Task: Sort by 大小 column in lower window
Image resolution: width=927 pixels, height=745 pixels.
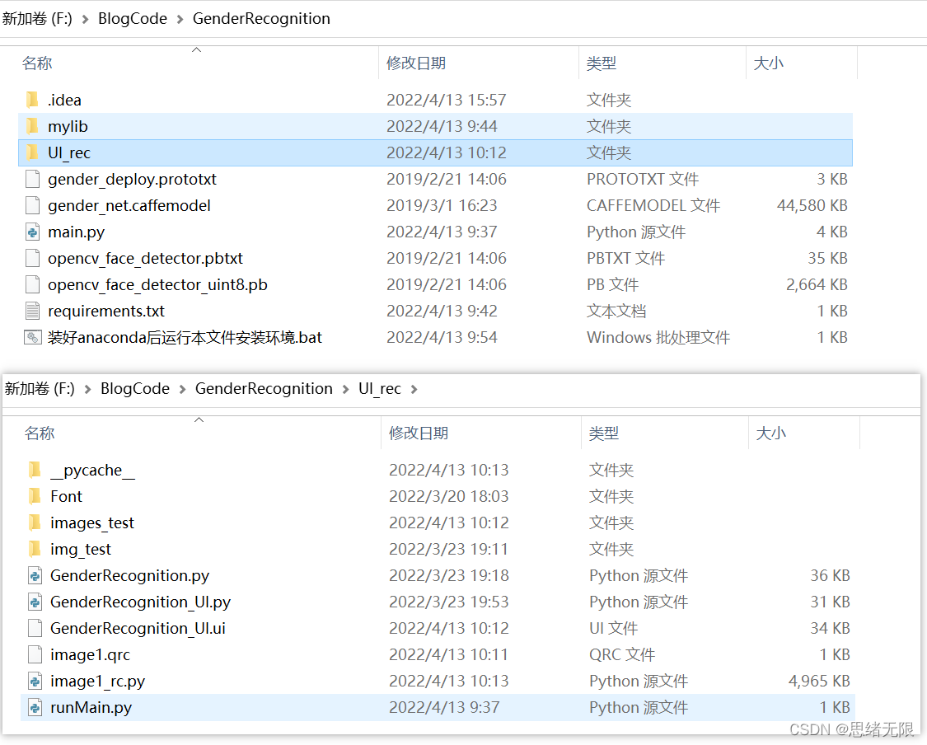Action: click(x=771, y=433)
